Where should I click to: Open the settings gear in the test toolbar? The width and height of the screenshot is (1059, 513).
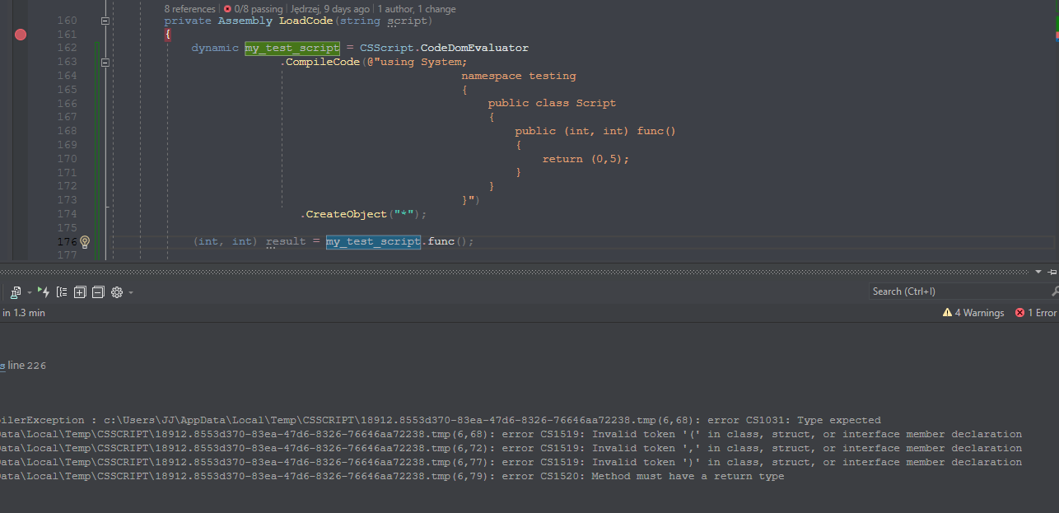pos(116,291)
